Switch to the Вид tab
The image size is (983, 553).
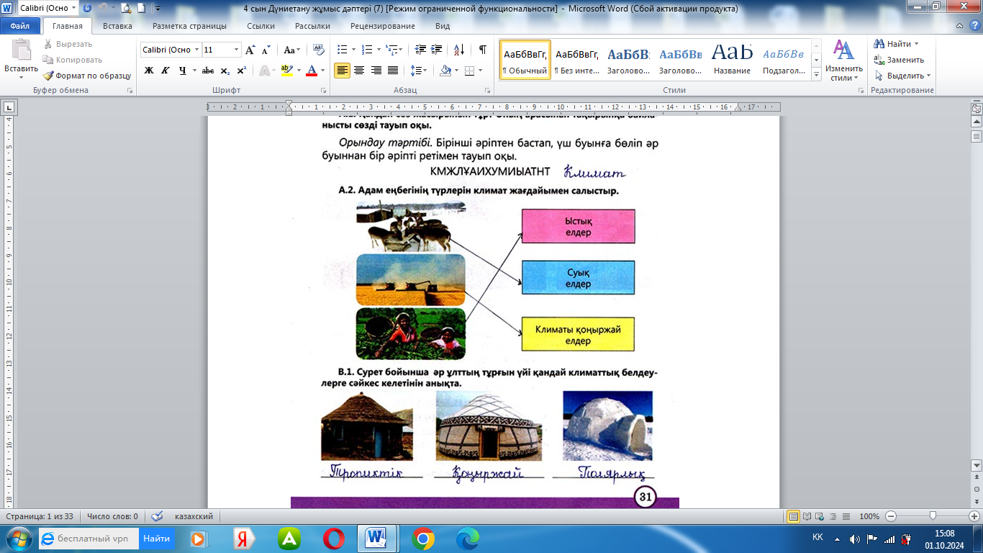(x=443, y=26)
